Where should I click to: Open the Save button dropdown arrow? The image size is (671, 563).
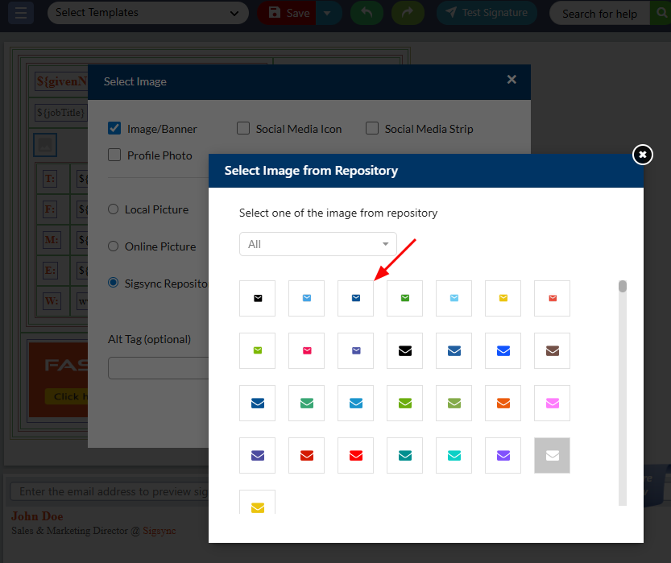click(327, 13)
